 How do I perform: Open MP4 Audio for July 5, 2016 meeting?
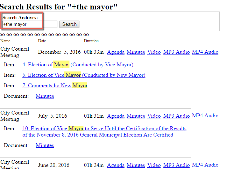tap(205, 116)
